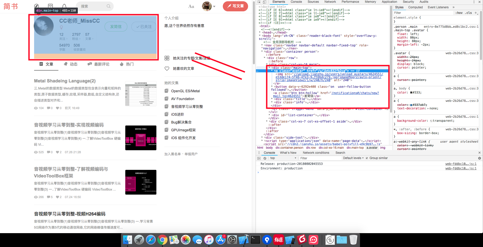Focus the Styles pane Filter field

click(x=423, y=13)
